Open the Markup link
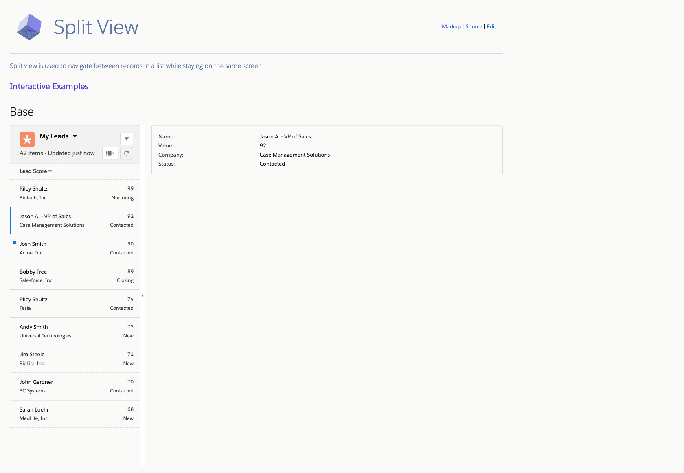Viewport: 684px width, 473px height. pos(451,27)
